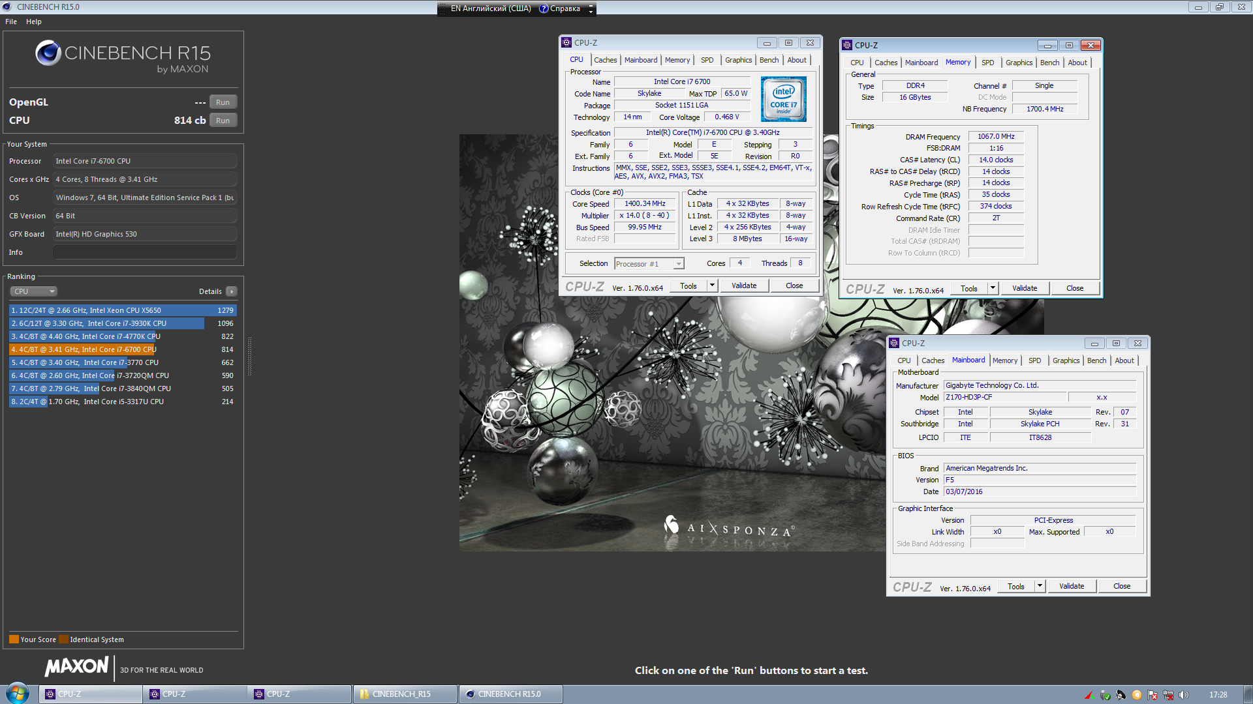Viewport: 1253px width, 704px height.
Task: Click the Processor field Intel Core i7-6700 CPU
Action: pos(145,161)
